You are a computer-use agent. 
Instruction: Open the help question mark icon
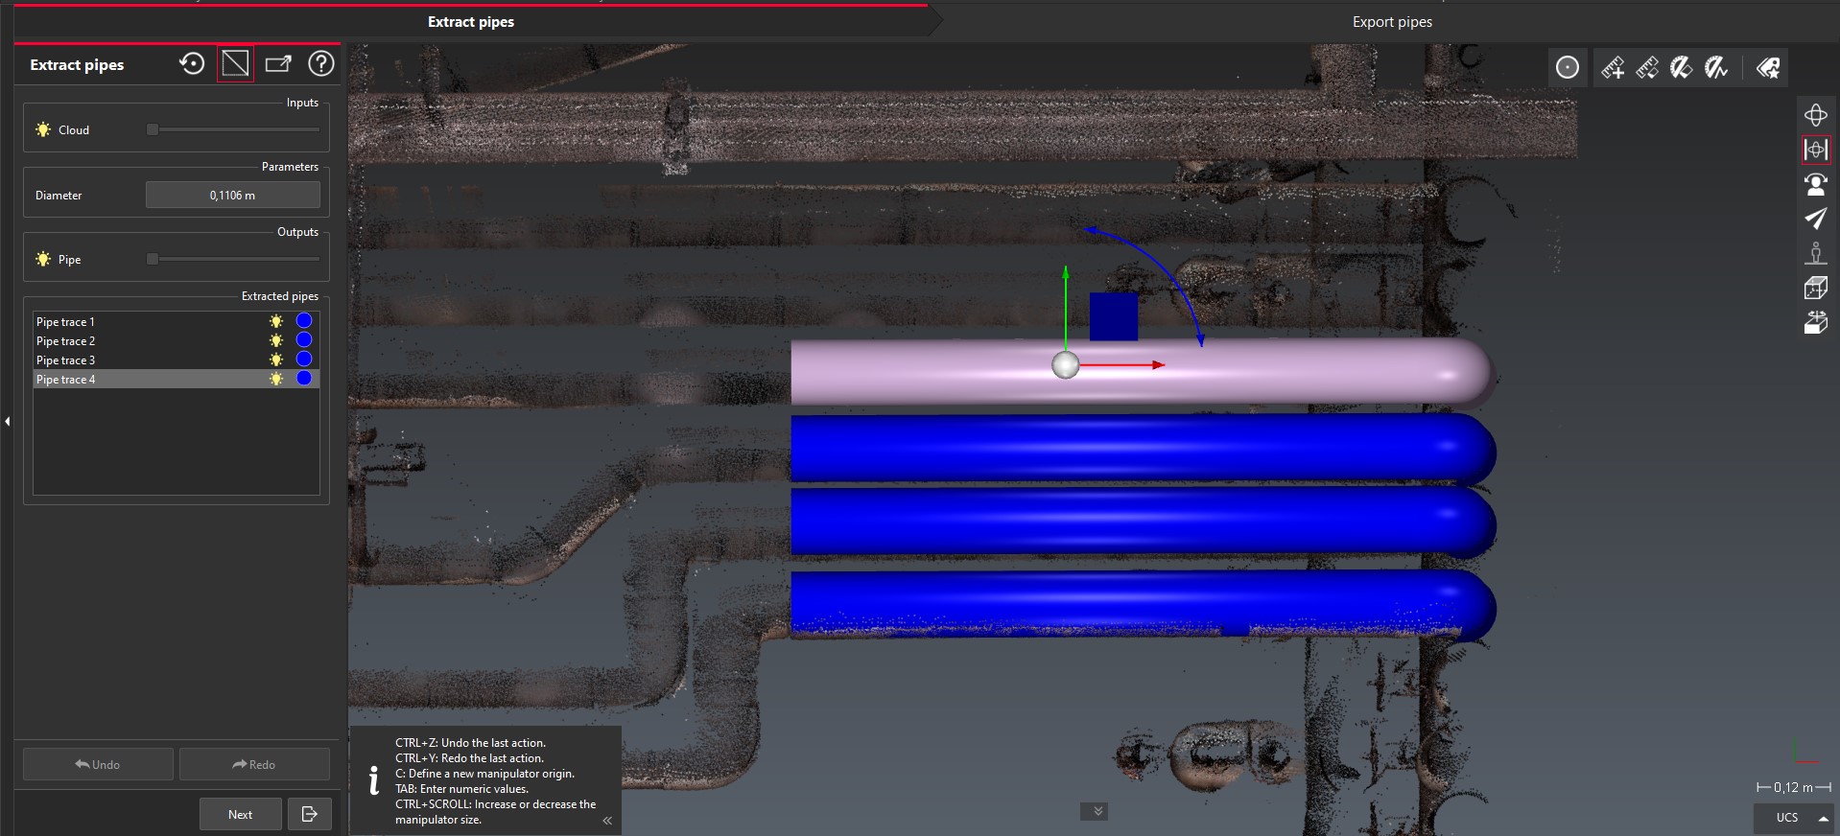coord(321,64)
